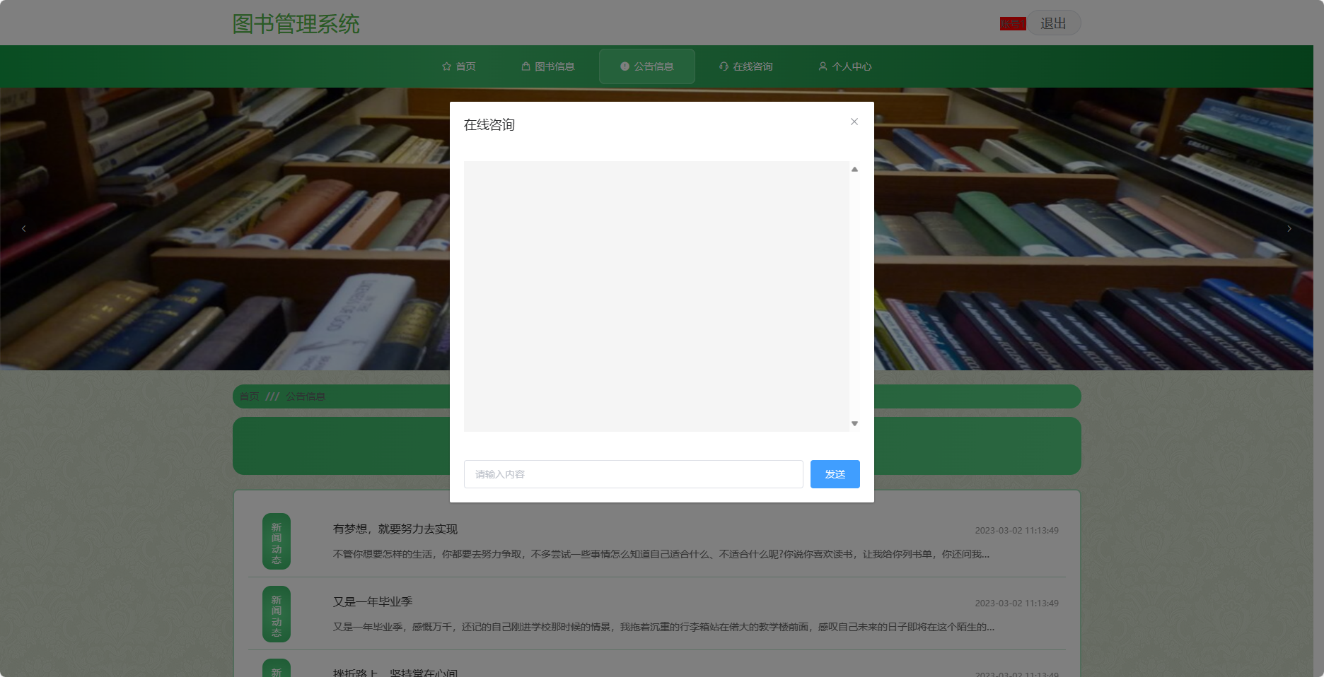Click the red account label
This screenshot has width=1324, height=677.
[x=1012, y=24]
